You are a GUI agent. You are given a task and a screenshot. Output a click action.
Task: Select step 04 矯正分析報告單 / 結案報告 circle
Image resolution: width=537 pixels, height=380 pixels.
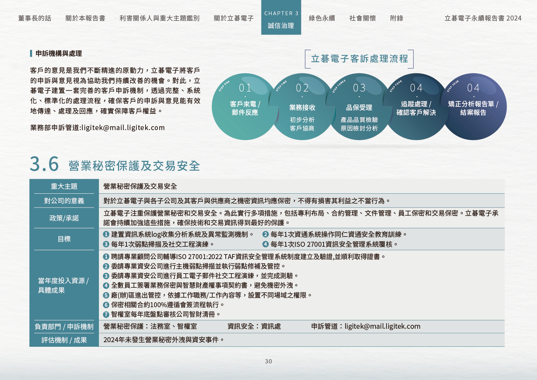pos(473,106)
